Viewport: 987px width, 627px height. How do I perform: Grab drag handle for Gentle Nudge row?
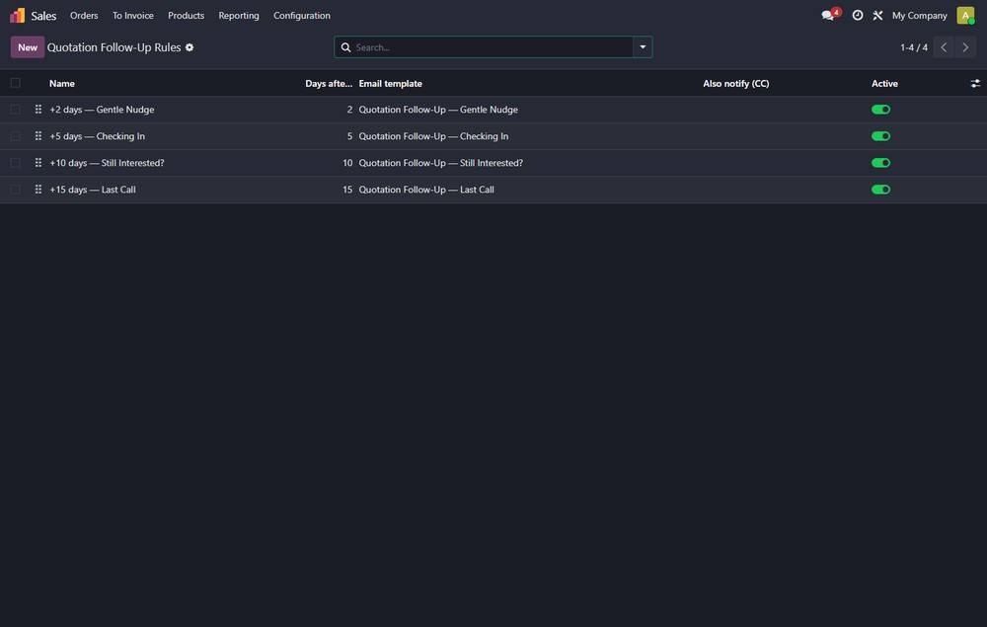point(38,109)
